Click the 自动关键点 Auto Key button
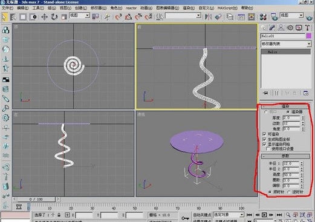 click(202, 215)
